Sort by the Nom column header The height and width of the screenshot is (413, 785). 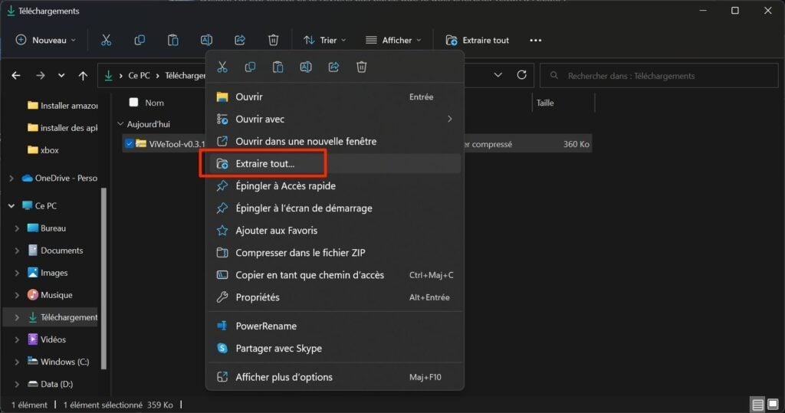154,103
